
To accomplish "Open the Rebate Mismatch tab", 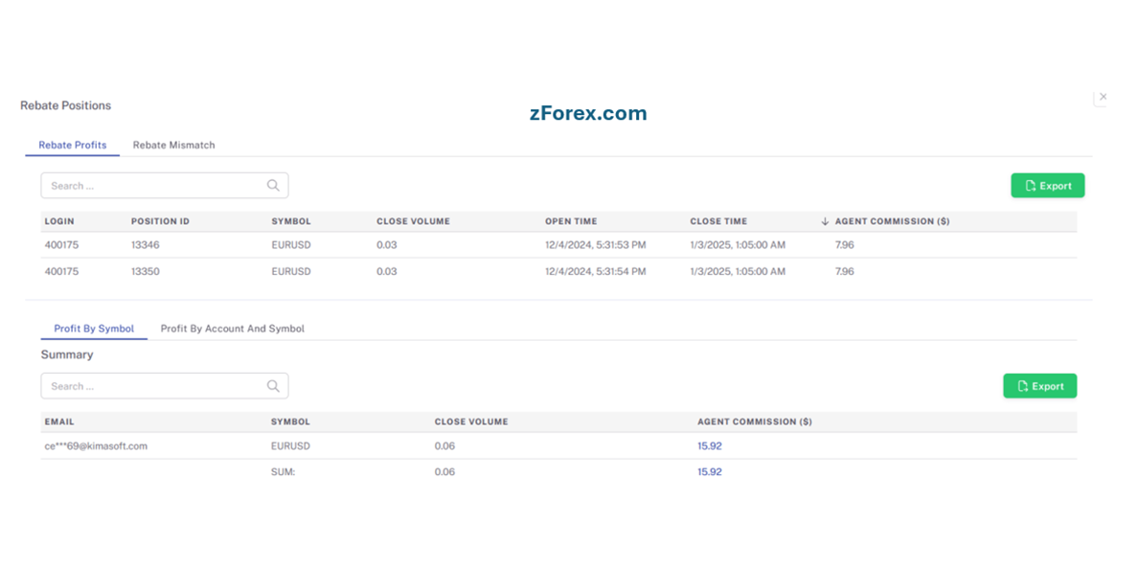I will coord(173,146).
